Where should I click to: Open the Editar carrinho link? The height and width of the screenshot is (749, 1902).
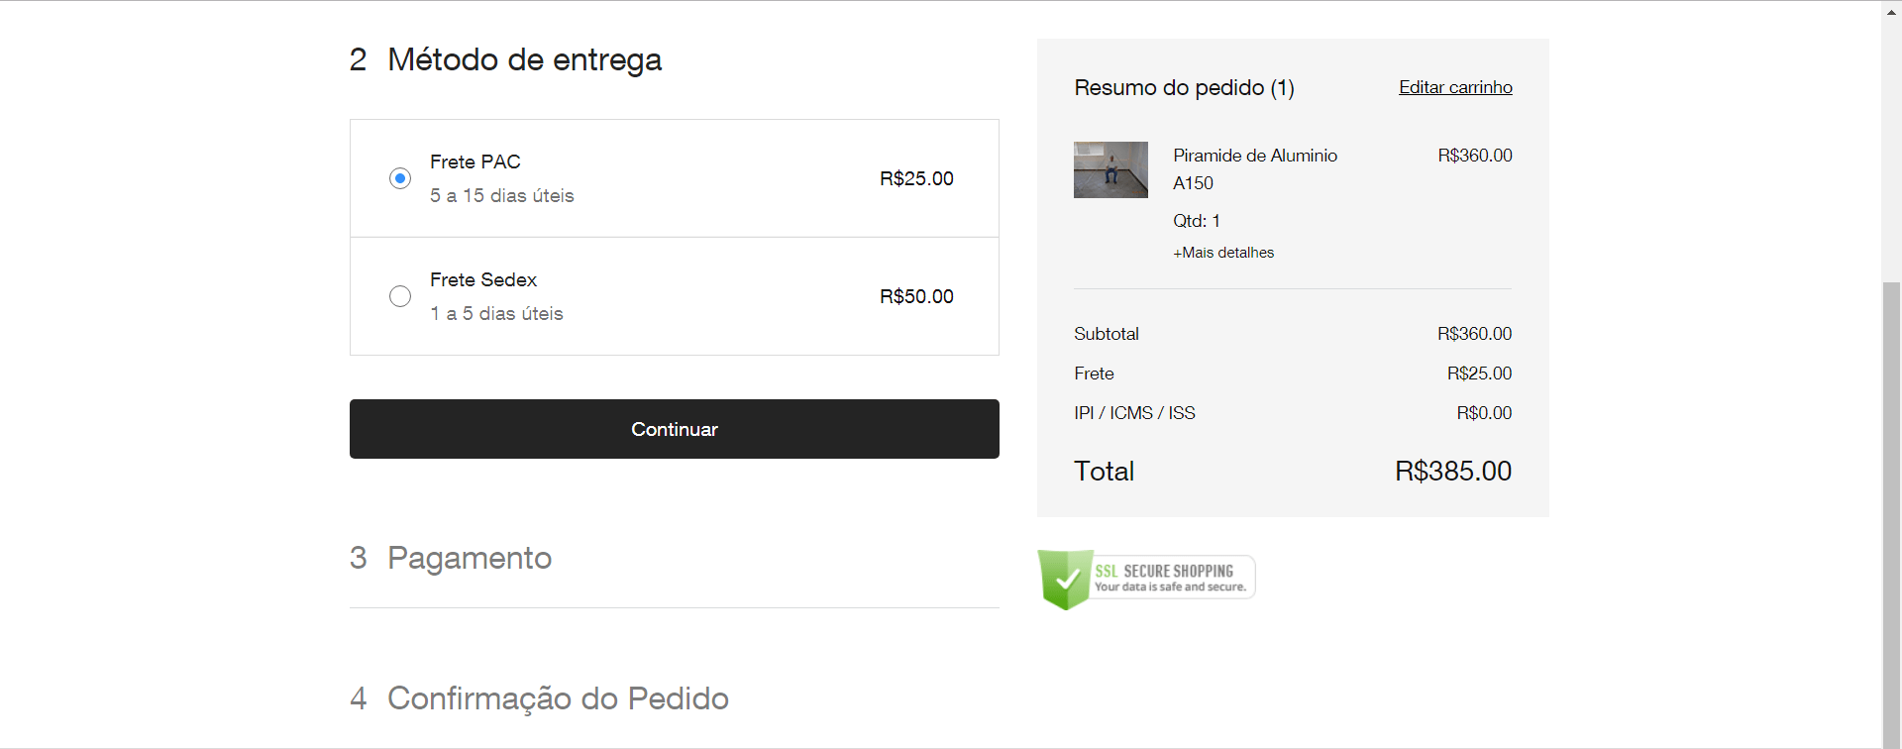click(x=1455, y=87)
